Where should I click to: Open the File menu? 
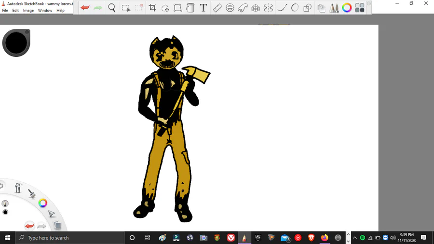(x=5, y=11)
